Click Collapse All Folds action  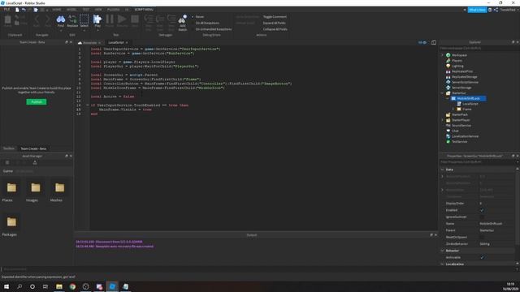[275, 29]
